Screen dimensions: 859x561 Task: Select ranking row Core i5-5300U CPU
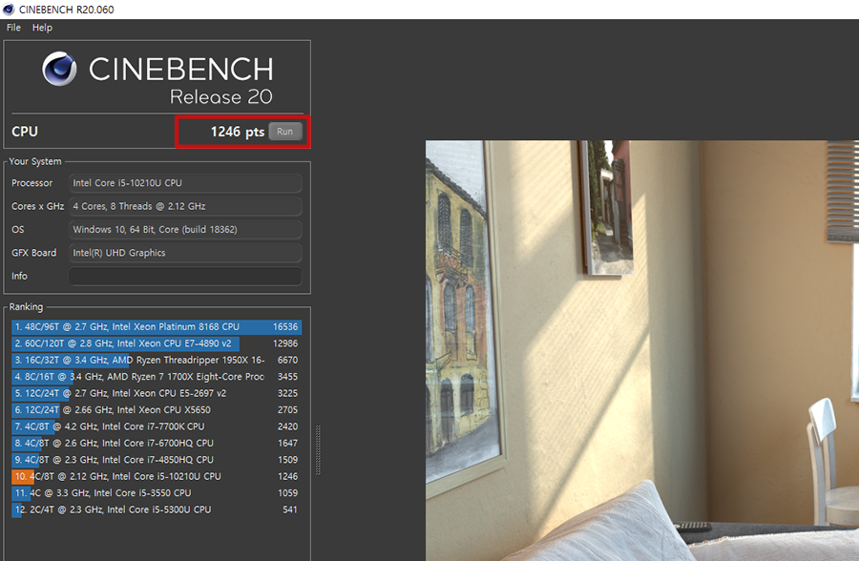pos(157,509)
